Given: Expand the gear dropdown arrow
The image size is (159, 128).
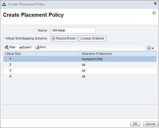Looking at the screenshot, I should [153, 48].
